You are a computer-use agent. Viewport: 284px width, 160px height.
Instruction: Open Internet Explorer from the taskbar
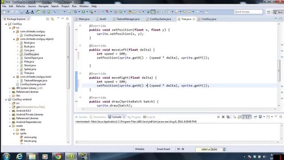(x=20, y=156)
